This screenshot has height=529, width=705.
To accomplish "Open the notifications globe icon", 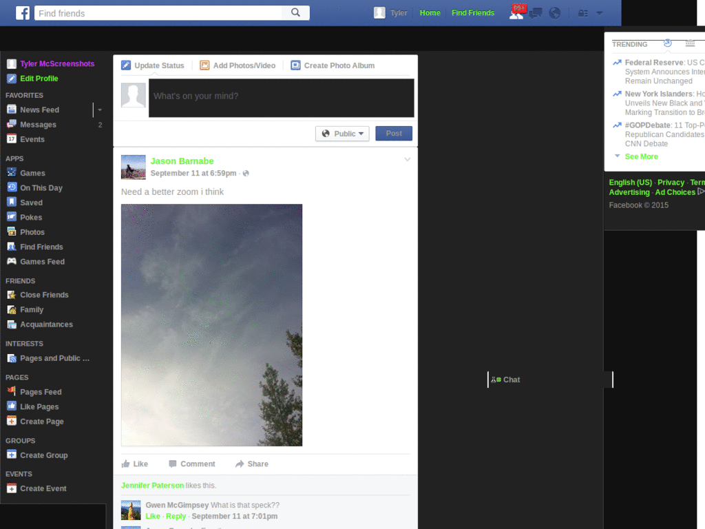I will tap(555, 13).
